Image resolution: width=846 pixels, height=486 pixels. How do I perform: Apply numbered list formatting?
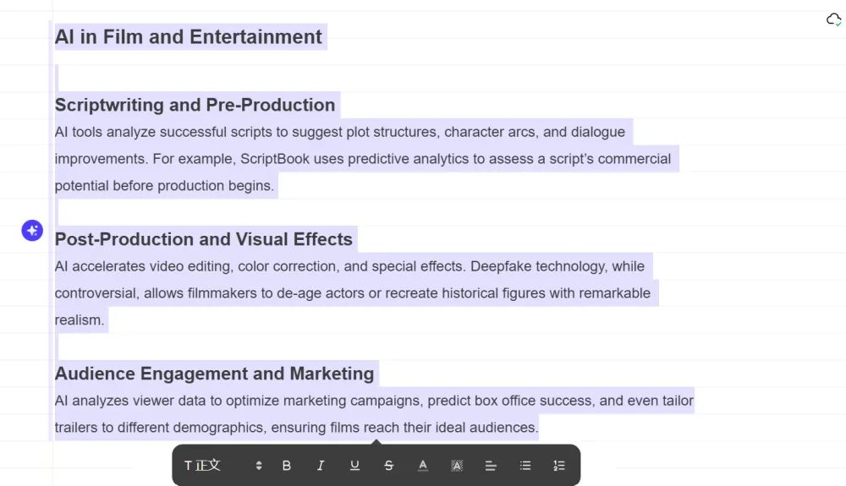(559, 466)
